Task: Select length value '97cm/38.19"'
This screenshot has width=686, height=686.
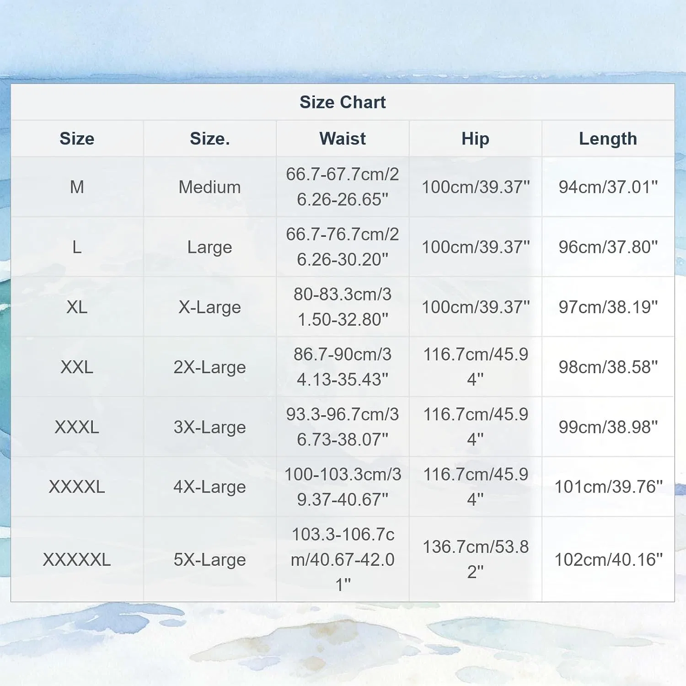Action: click(608, 307)
